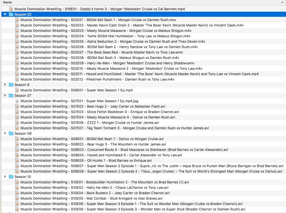The width and height of the screenshot is (286, 213).
Task: Collapse the Season 07 folder disclosure triangle
Action: 5,95
